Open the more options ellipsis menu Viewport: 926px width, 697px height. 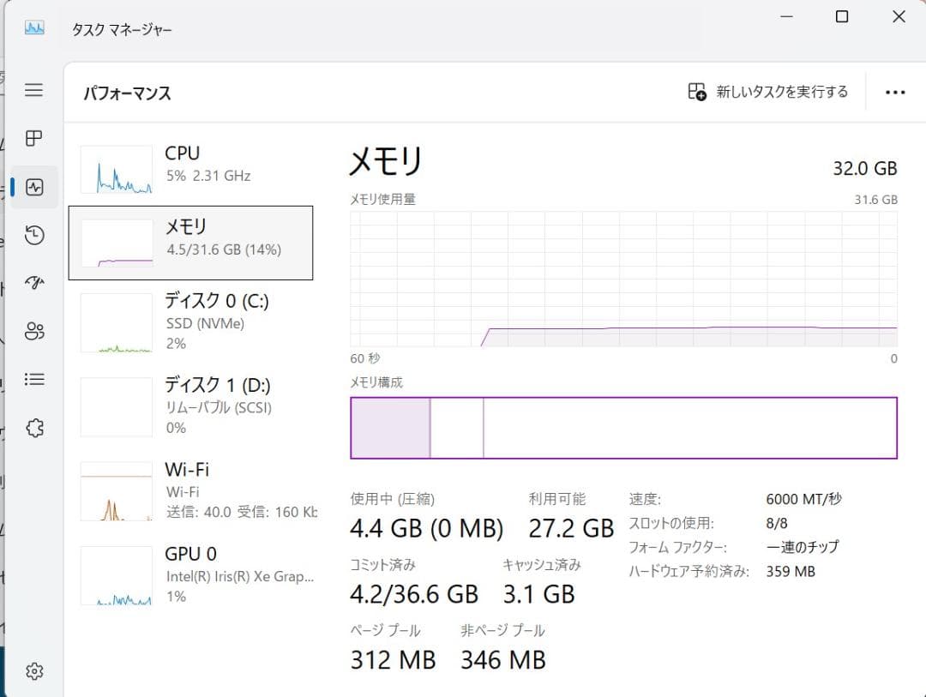pos(895,92)
